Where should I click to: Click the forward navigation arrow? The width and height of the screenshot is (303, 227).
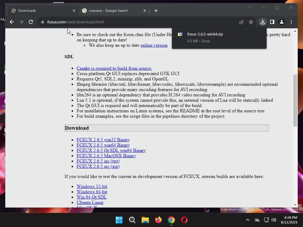[21, 22]
